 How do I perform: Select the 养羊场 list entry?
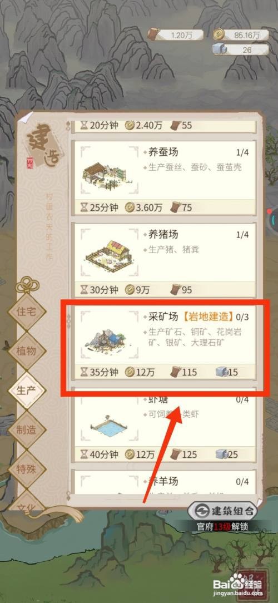click(x=164, y=482)
